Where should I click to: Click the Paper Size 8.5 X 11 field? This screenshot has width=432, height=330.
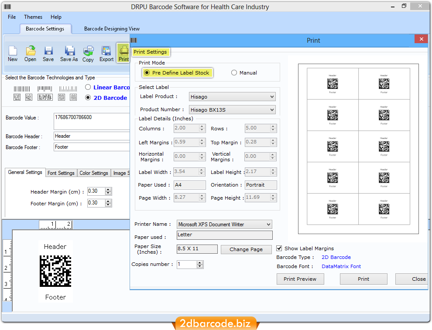click(x=197, y=249)
